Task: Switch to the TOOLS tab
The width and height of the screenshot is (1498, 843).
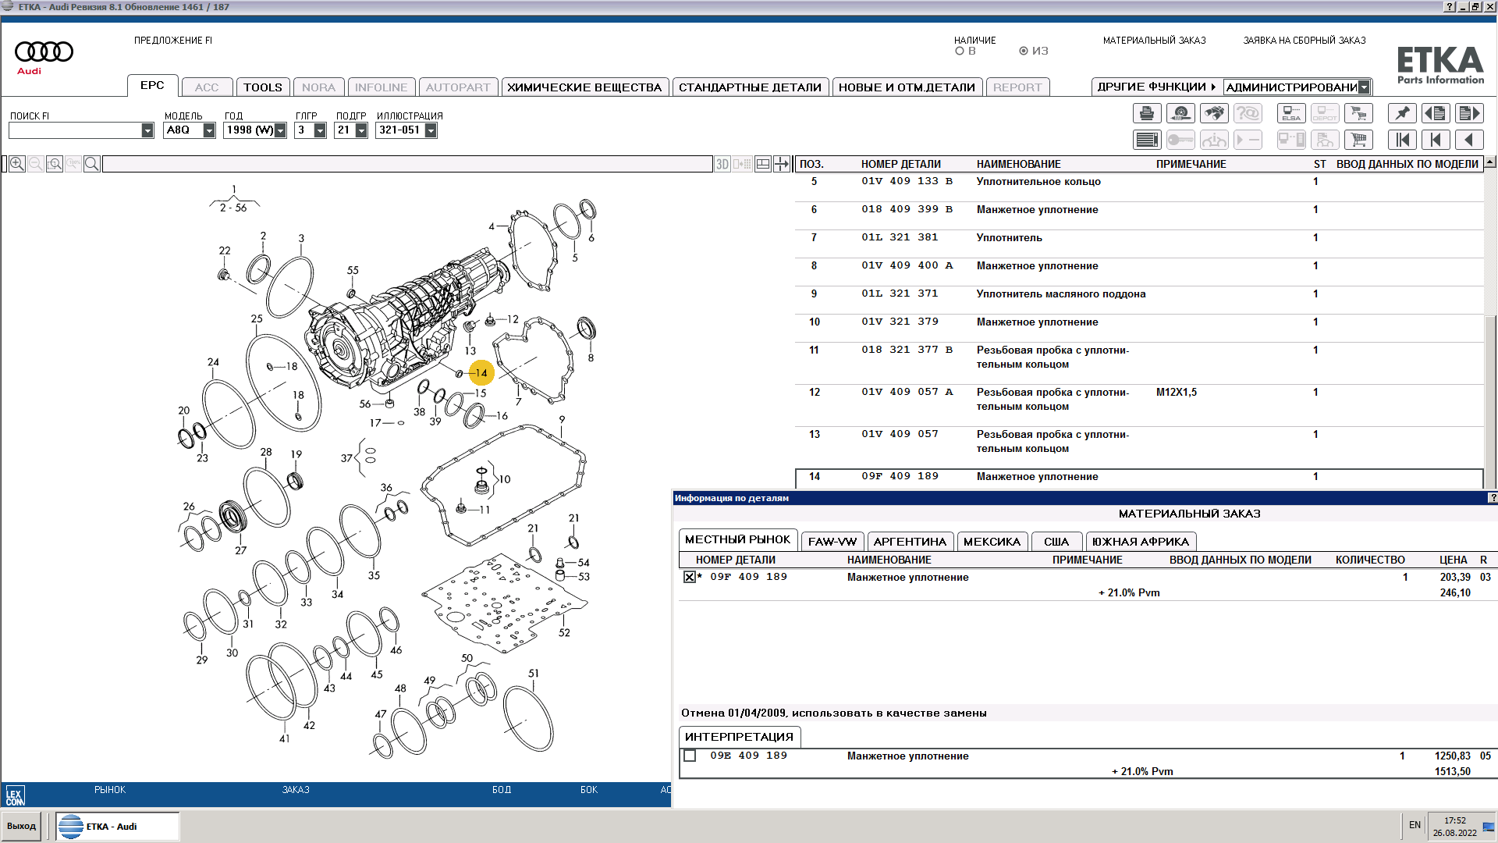Action: [x=262, y=87]
